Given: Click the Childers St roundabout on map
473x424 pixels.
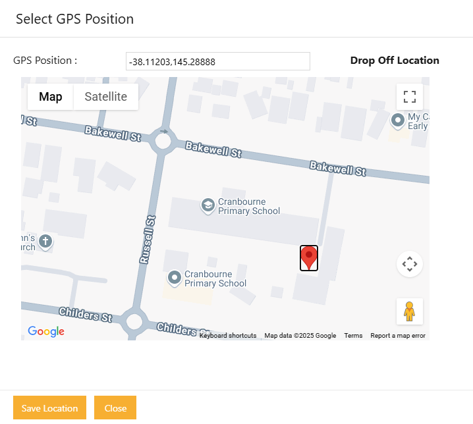Looking at the screenshot, I should [x=134, y=323].
